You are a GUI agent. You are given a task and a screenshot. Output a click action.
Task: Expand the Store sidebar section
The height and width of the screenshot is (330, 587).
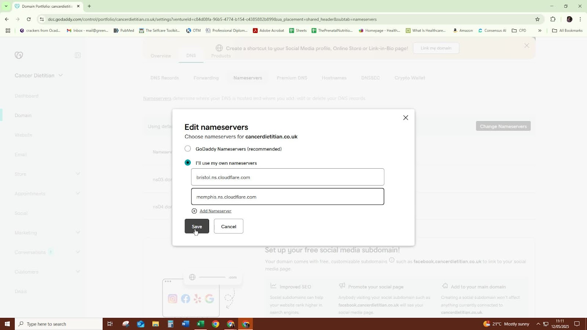(x=78, y=174)
